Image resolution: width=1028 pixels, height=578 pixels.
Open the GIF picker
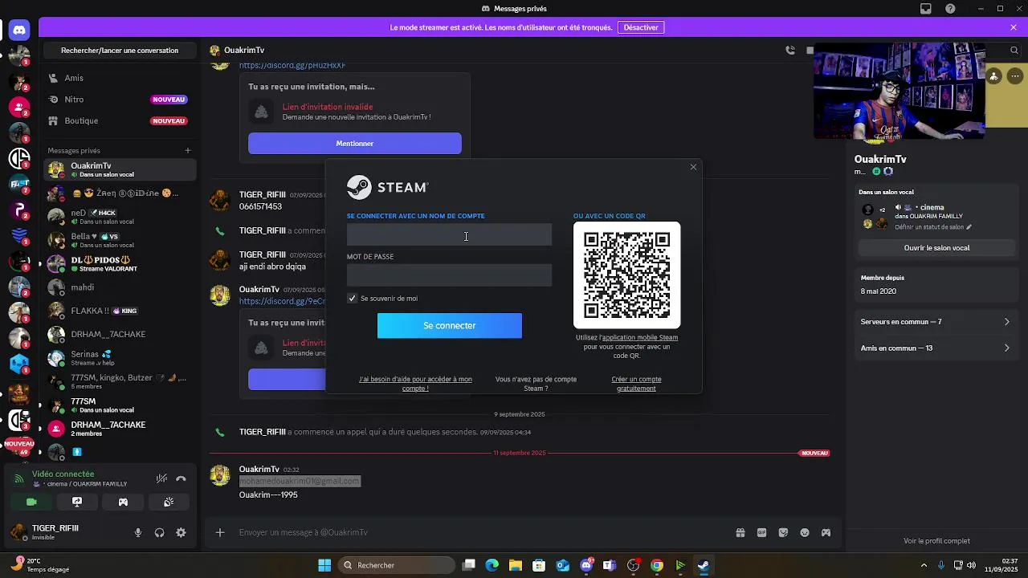pyautogui.click(x=761, y=532)
